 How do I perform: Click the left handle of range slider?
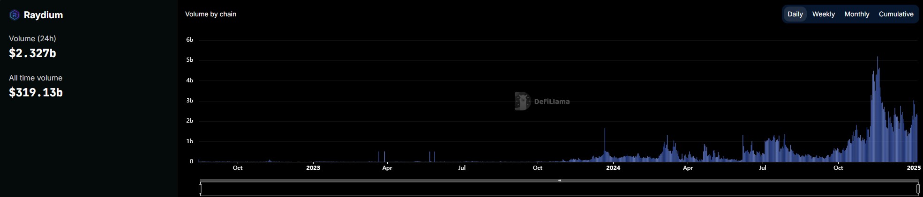[201, 189]
